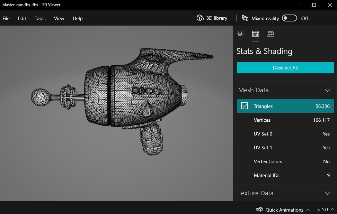Open the Help menu
The width and height of the screenshot is (337, 214).
tap(78, 18)
